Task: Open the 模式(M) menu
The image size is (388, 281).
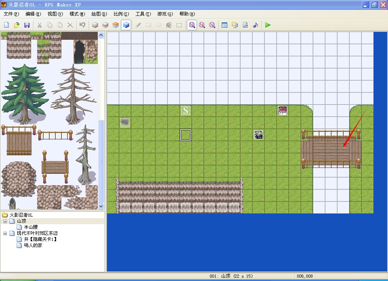Action: (x=77, y=14)
